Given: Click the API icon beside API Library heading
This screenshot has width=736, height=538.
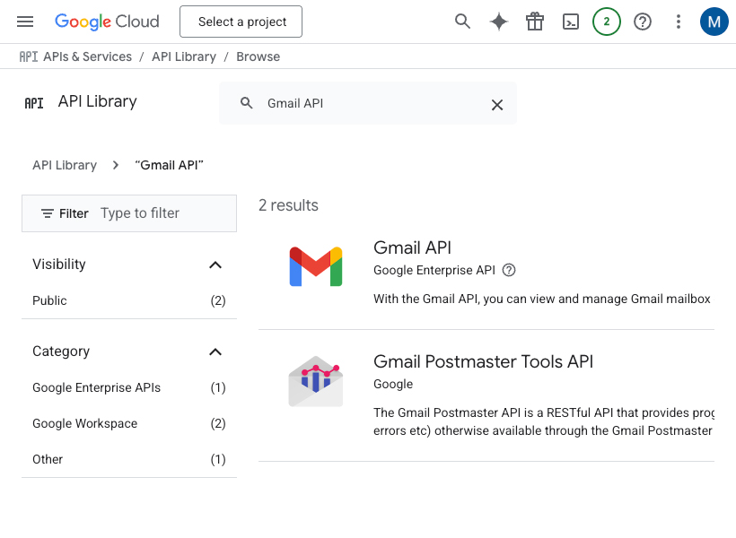Looking at the screenshot, I should tap(34, 103).
